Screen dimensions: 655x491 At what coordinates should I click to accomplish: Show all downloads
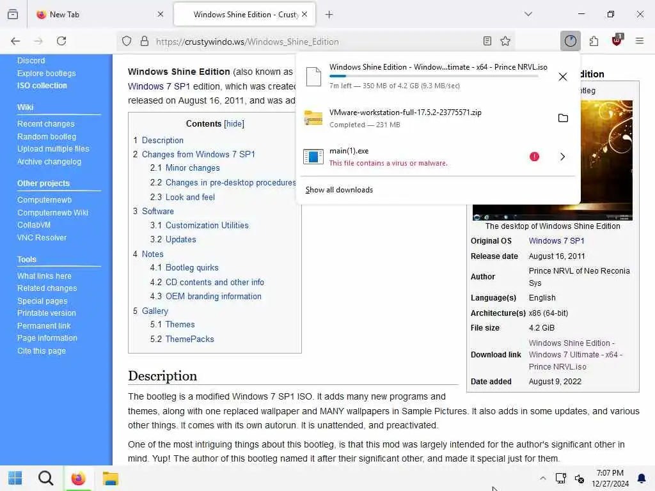[339, 190]
